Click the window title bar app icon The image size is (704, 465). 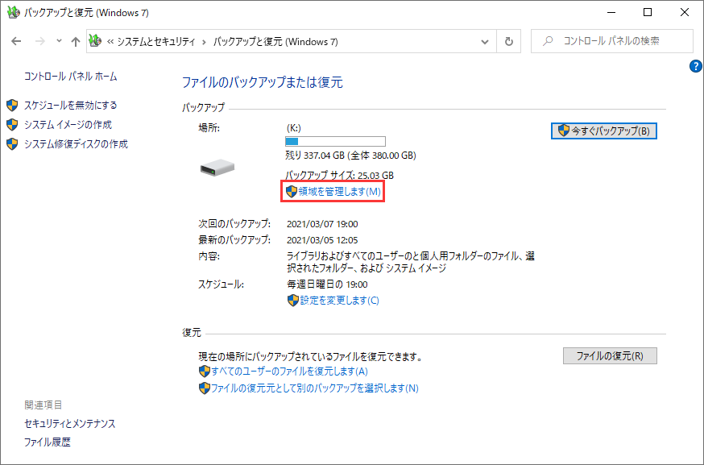[12, 13]
